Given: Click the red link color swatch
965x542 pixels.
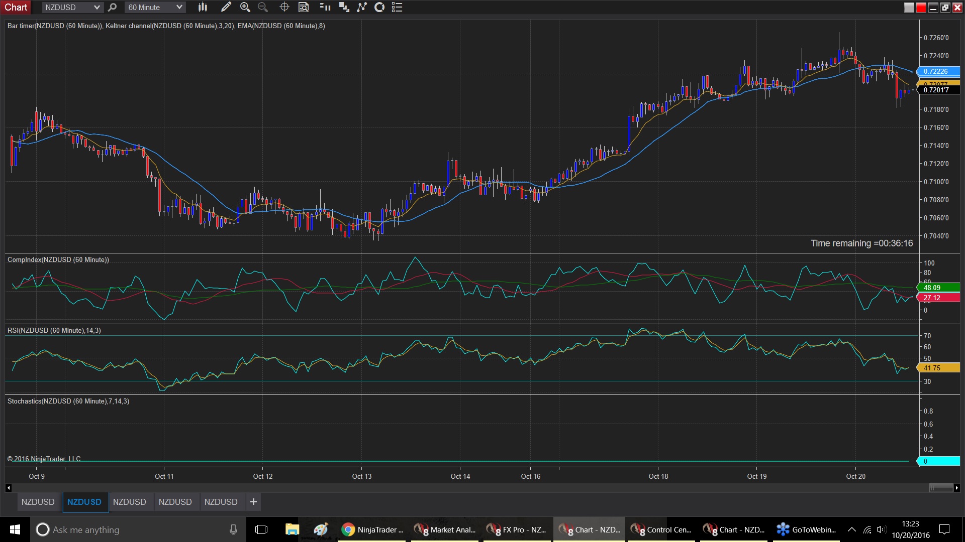Looking at the screenshot, I should 921,8.
